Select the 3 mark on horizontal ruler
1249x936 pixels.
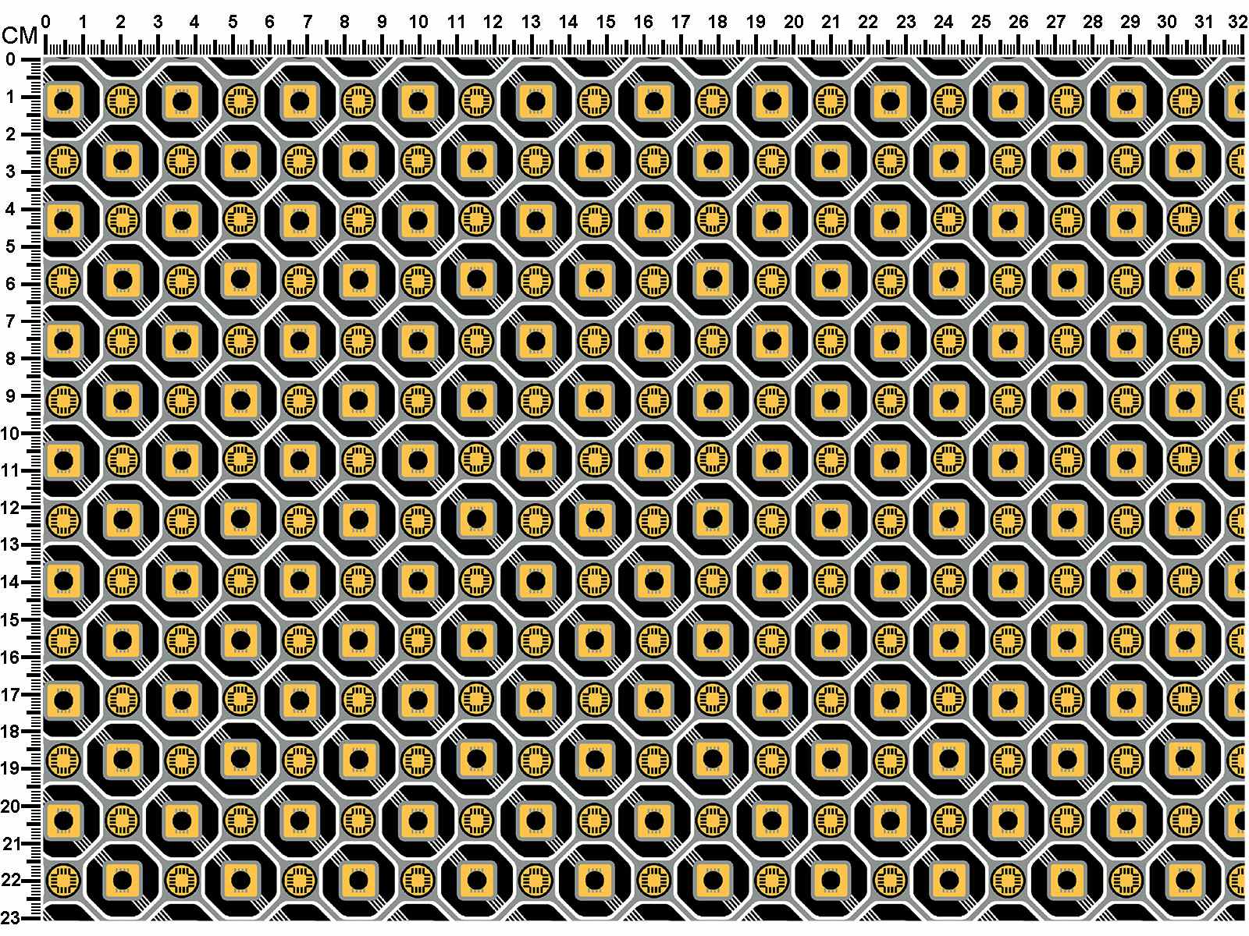158,23
